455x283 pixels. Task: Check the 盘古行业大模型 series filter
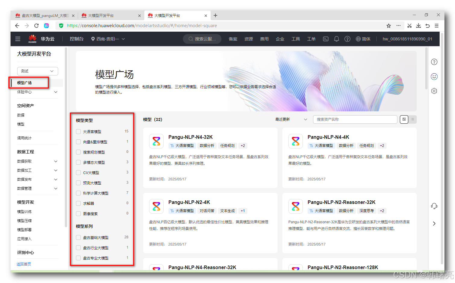click(78, 248)
